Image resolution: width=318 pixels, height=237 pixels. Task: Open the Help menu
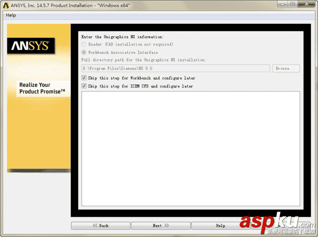pos(11,15)
